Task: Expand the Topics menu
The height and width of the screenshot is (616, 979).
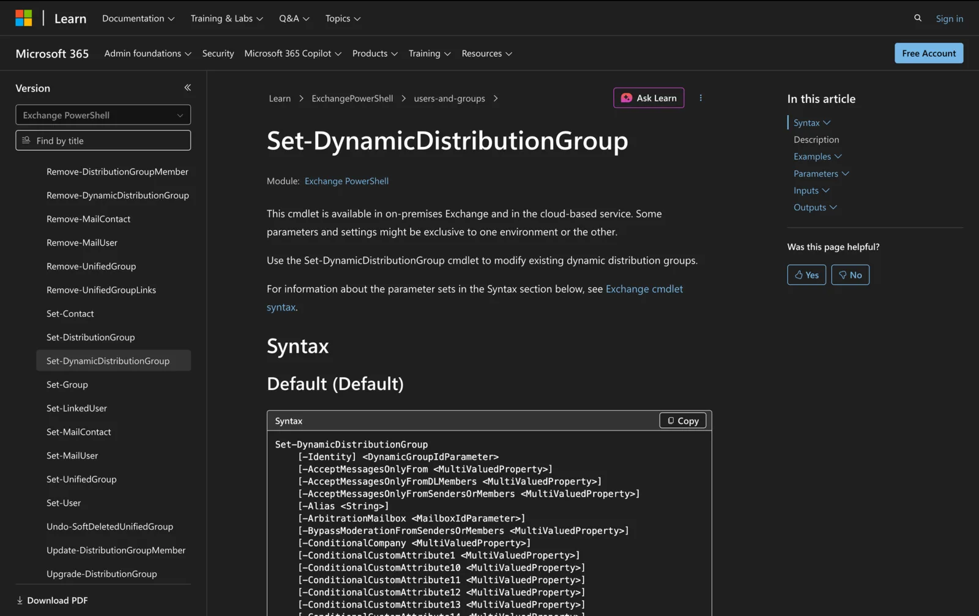Action: [x=343, y=18]
